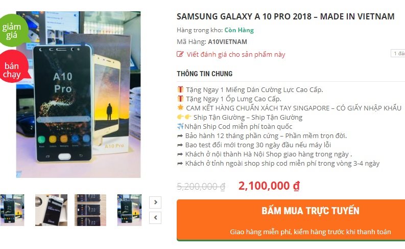Viewport: 405px width, 249px height.
Task: Click the pencil edit icon beside review link
Action: pyautogui.click(x=180, y=54)
